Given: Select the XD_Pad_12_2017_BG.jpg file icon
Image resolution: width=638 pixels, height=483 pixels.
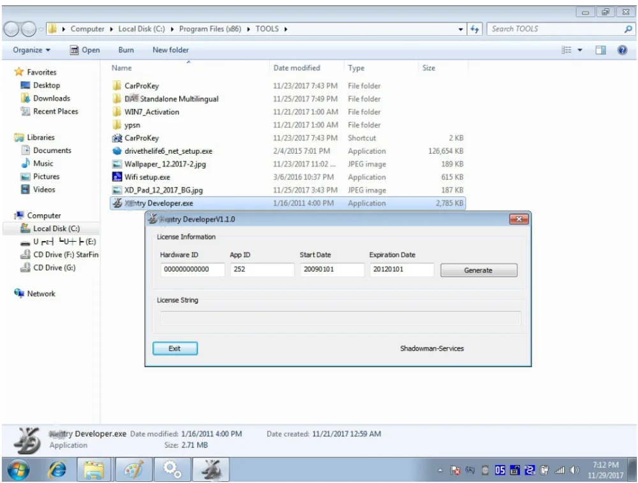Looking at the screenshot, I should pyautogui.click(x=117, y=190).
